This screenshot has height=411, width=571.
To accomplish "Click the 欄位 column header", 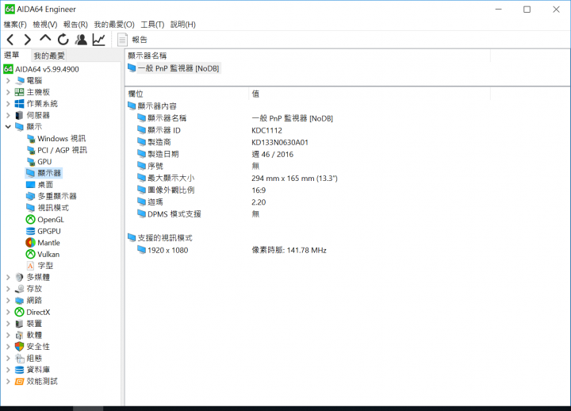I will [x=187, y=94].
